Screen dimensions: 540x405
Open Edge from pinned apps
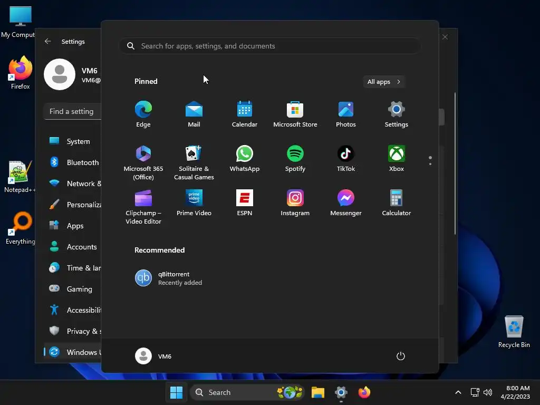pos(143,114)
